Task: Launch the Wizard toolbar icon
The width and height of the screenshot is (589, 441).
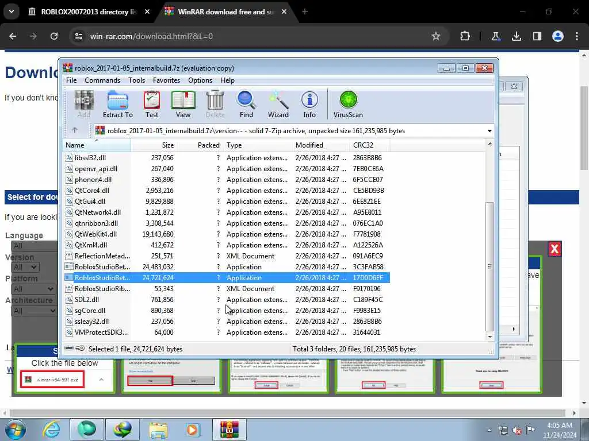Action: coord(278,105)
